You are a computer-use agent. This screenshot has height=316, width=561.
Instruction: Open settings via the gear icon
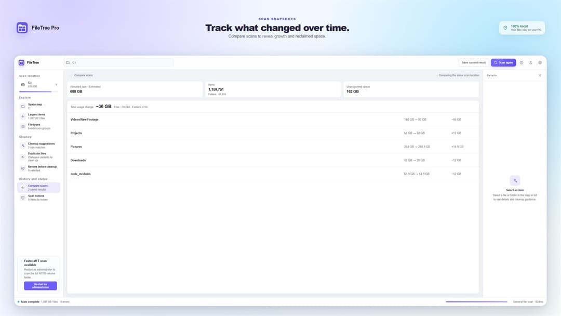click(540, 62)
